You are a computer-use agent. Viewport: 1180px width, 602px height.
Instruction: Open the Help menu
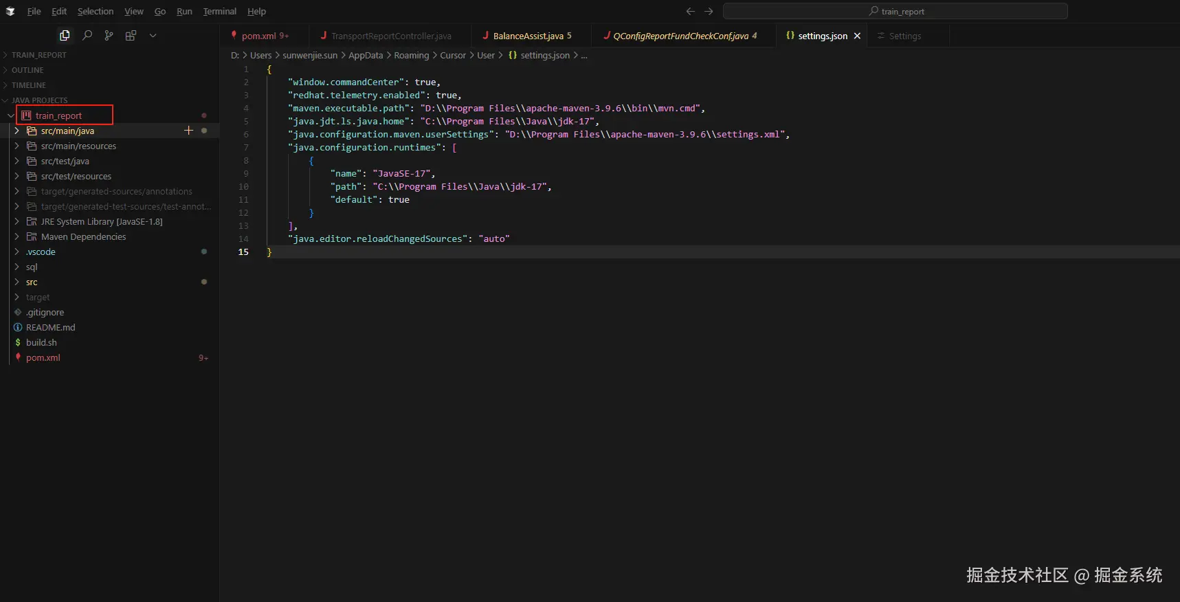pyautogui.click(x=256, y=11)
